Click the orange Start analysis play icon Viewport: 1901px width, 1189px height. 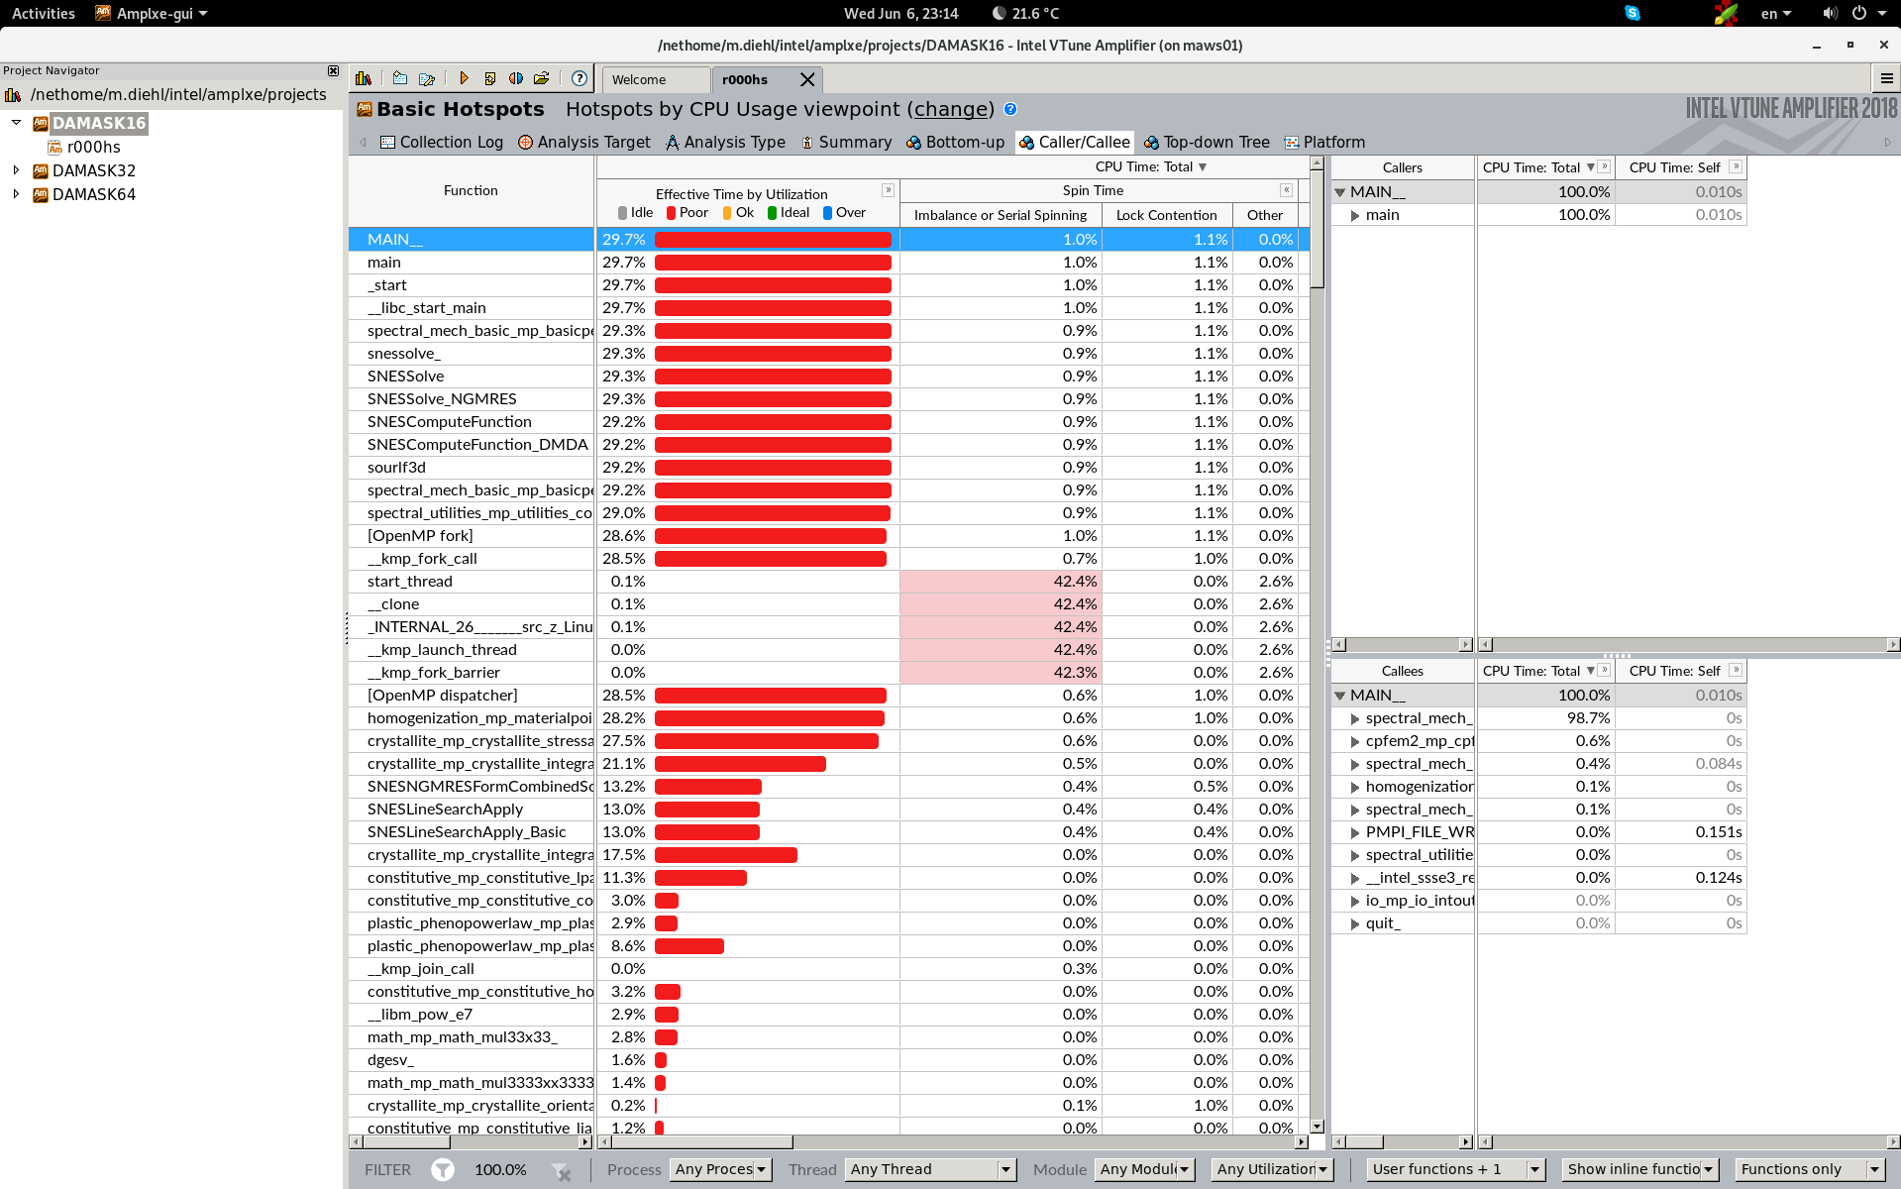click(x=464, y=78)
